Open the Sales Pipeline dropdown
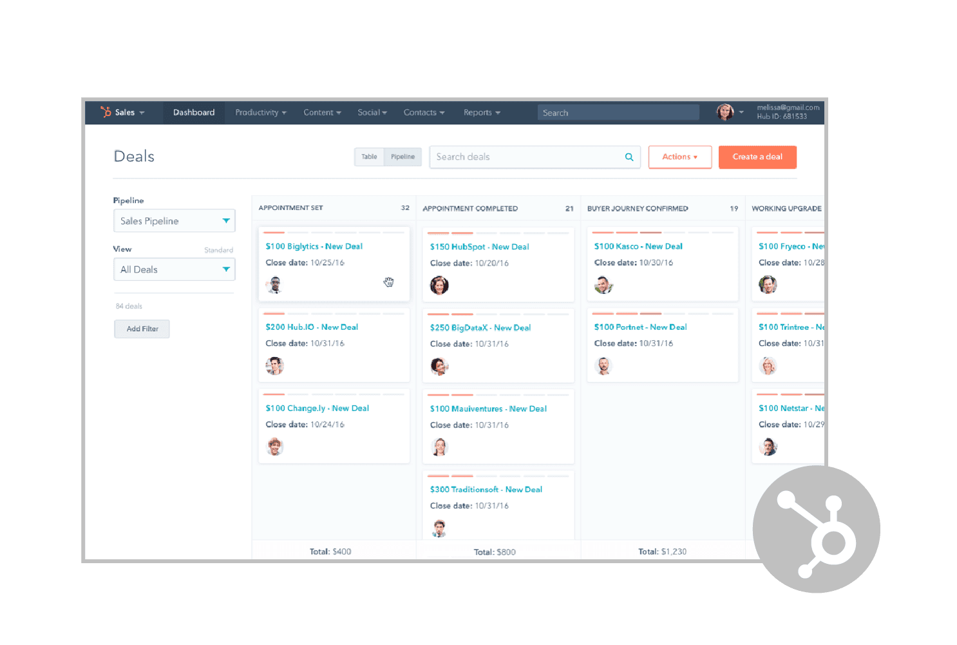 click(x=175, y=220)
